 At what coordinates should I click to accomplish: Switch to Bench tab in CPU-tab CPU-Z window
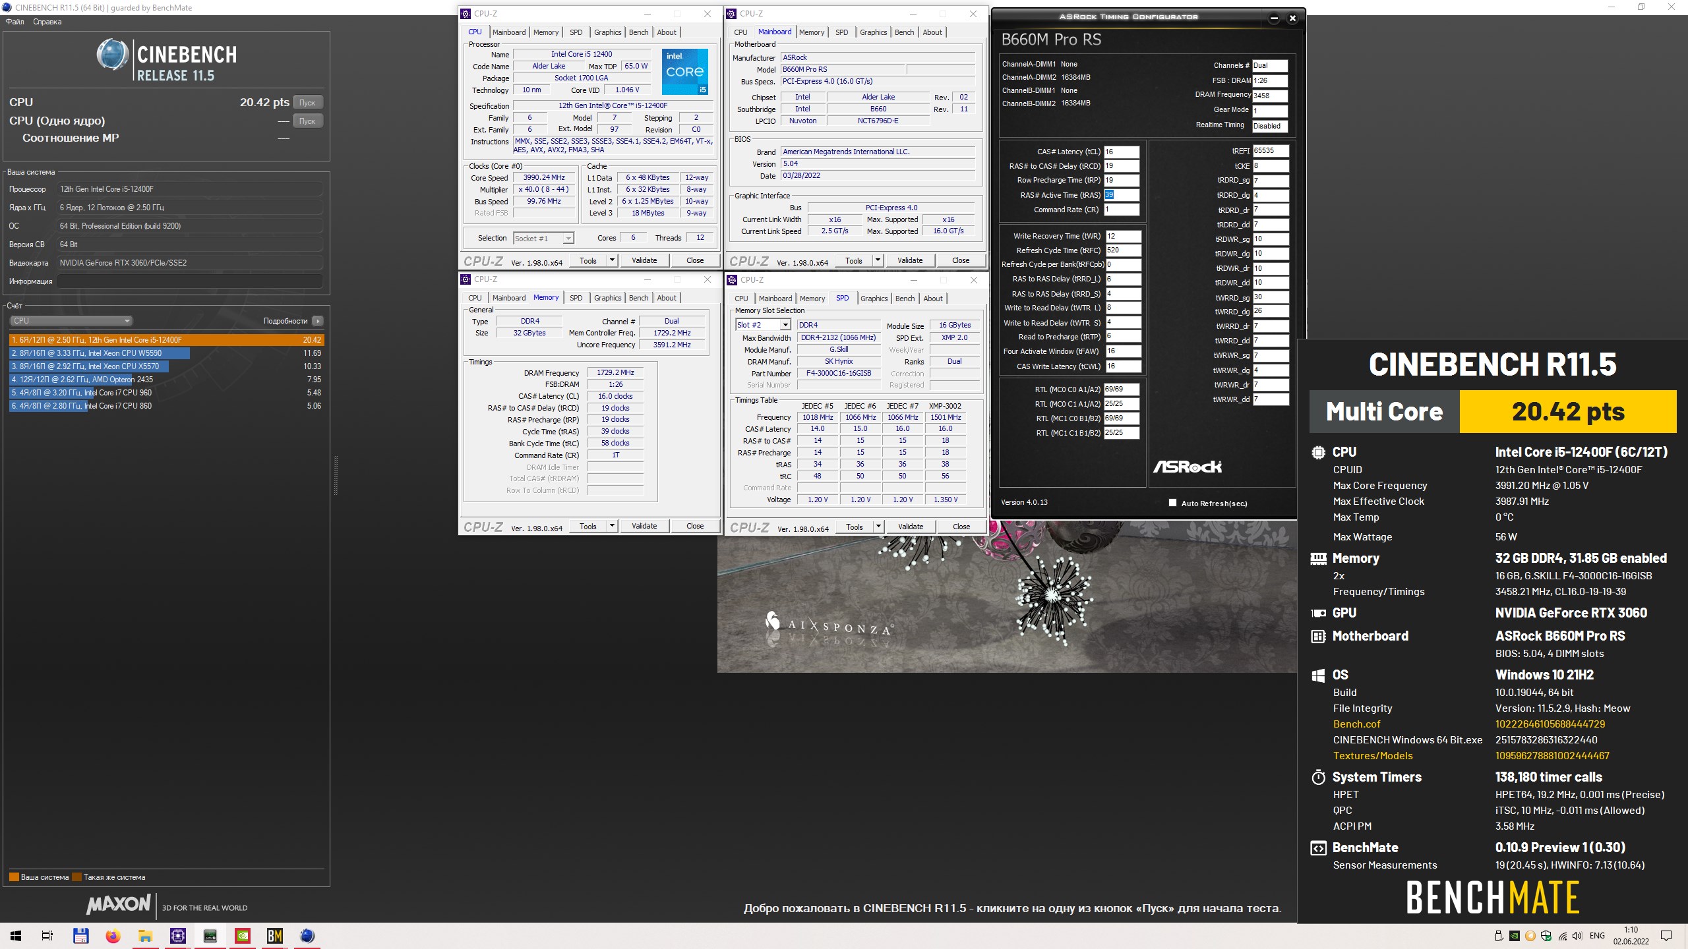pyautogui.click(x=638, y=32)
